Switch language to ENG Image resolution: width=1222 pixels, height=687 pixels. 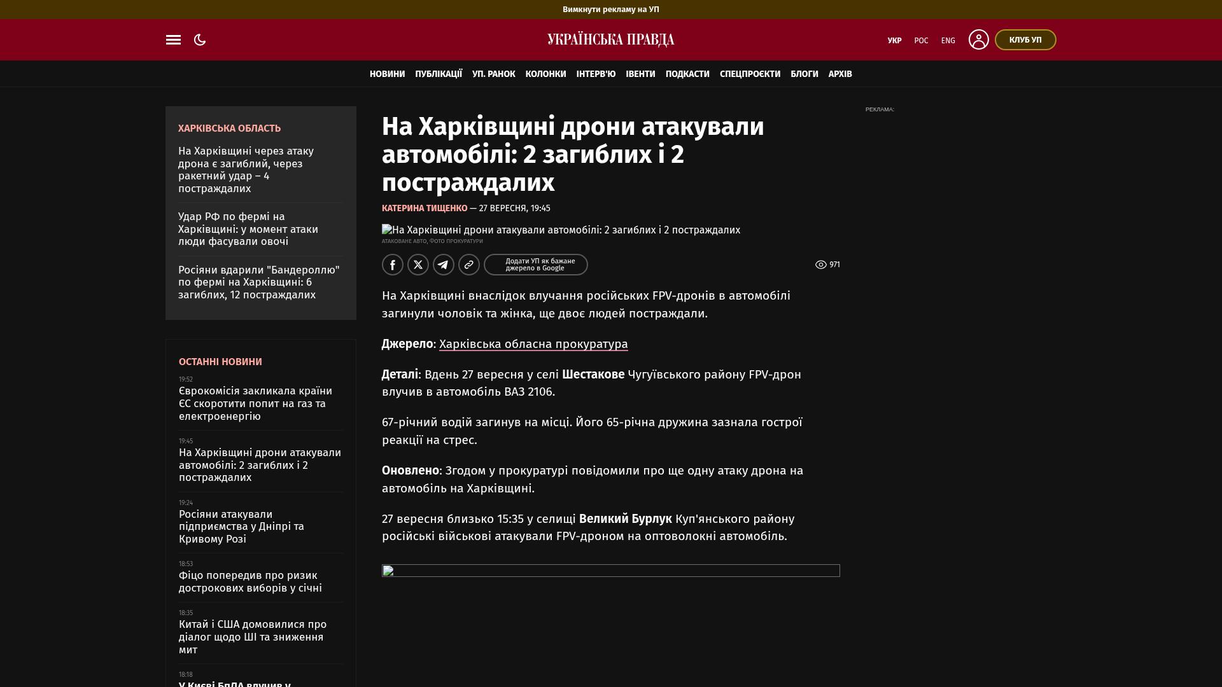coord(948,41)
